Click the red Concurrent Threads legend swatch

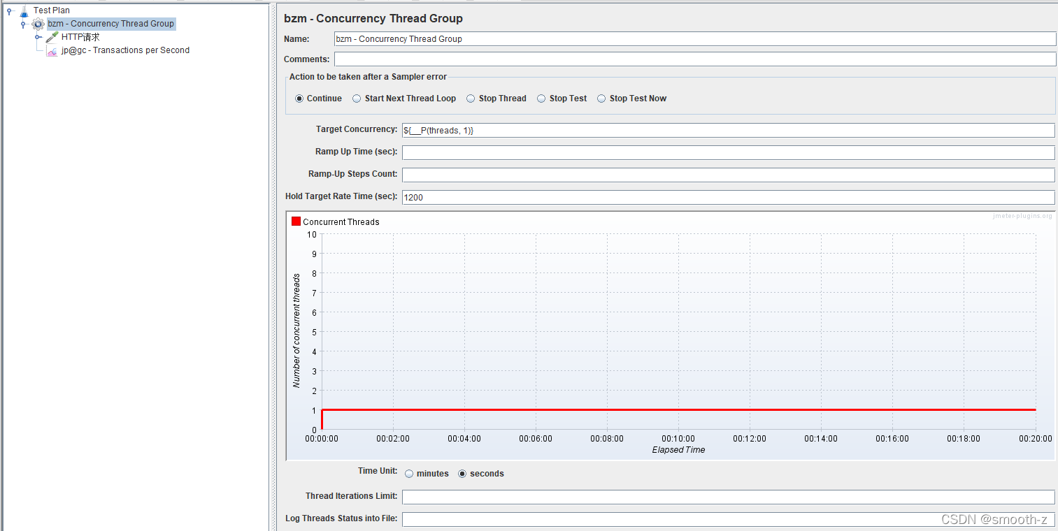point(296,221)
